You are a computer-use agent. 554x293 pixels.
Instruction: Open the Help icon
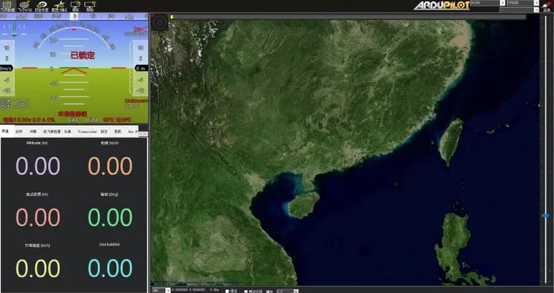pyautogui.click(x=91, y=6)
